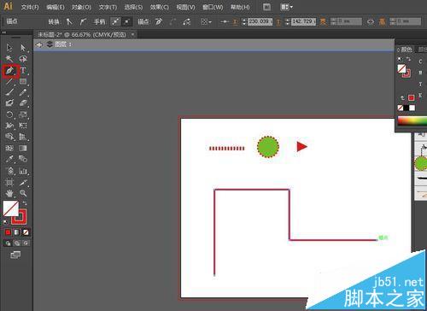427x311 pixels.
Task: Select the Pencil tool
Action: click(x=23, y=92)
